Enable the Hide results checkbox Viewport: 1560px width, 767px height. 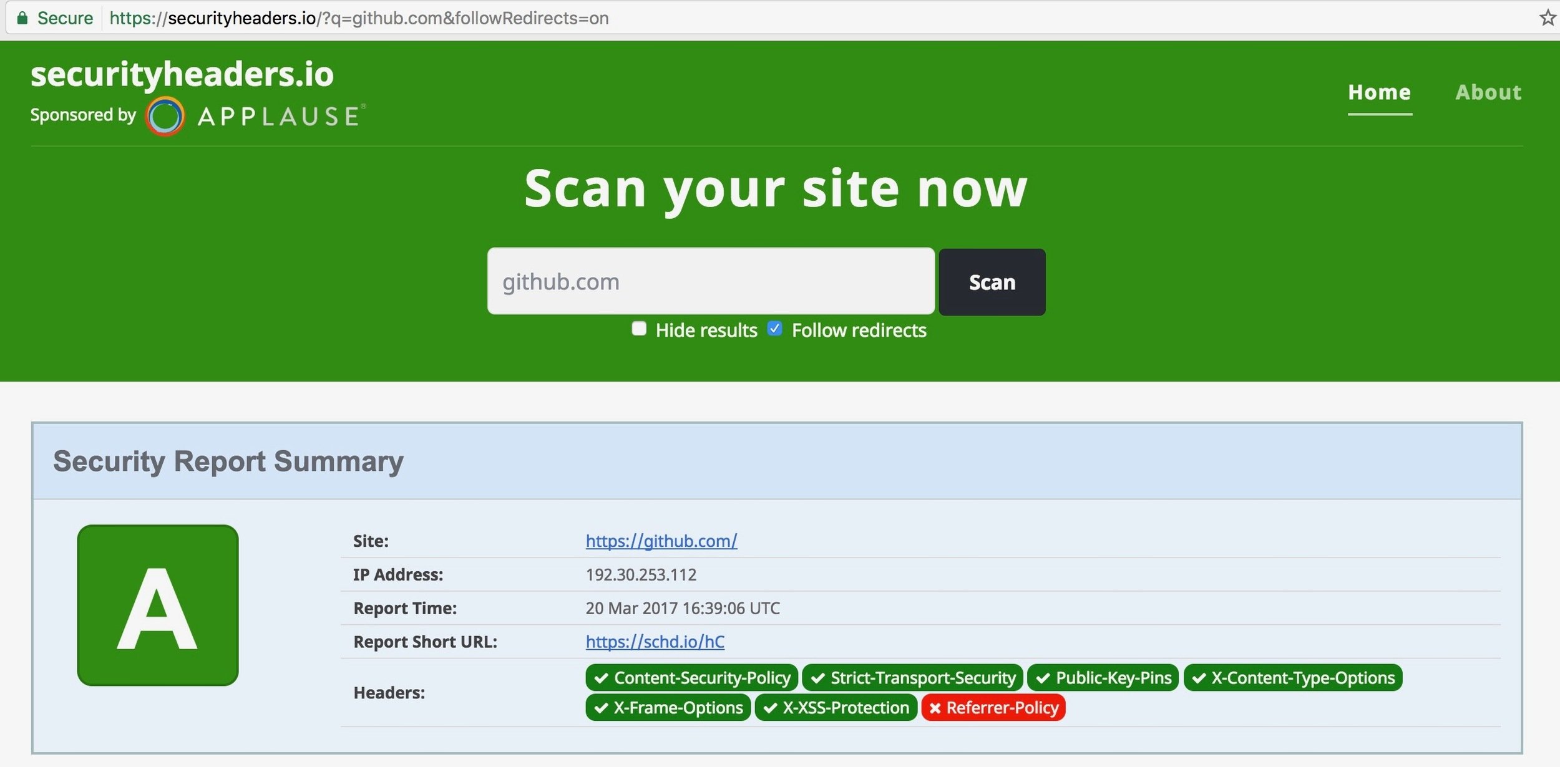coord(639,329)
